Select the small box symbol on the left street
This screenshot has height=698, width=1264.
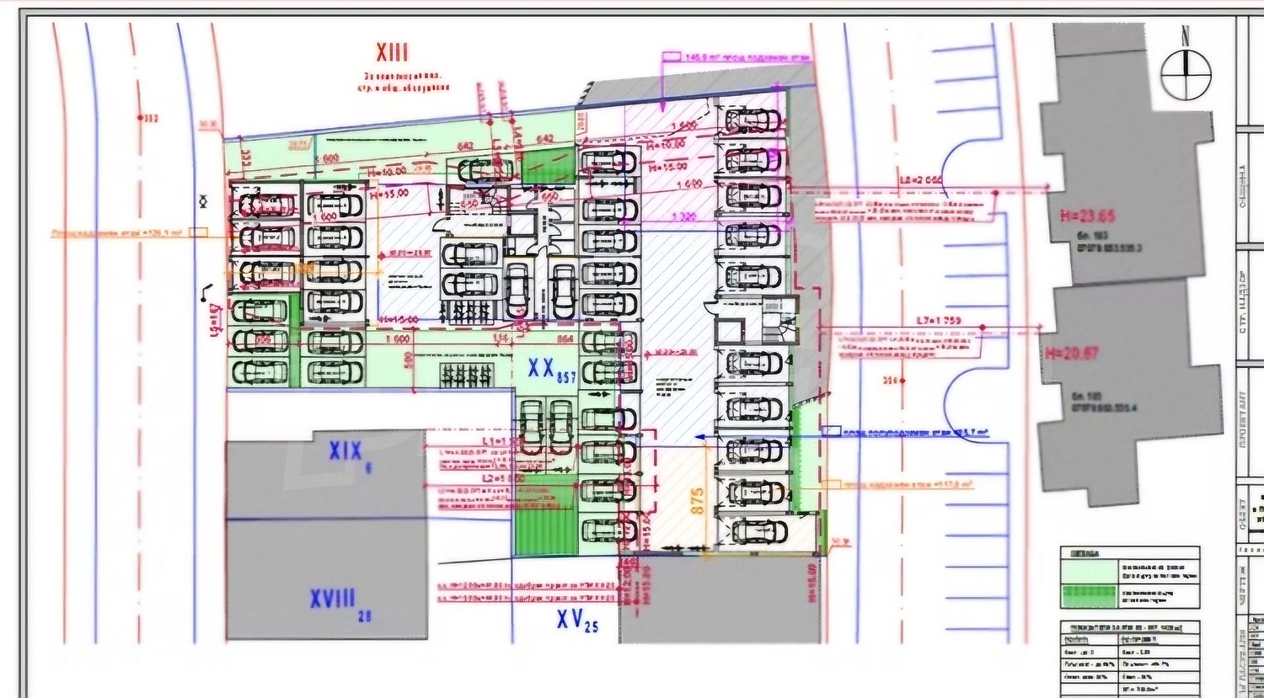(x=199, y=232)
